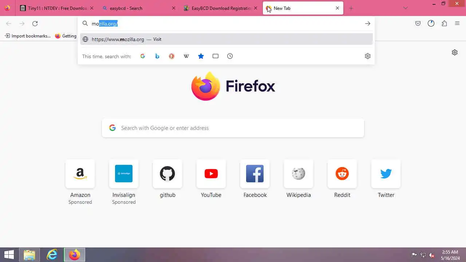Screen dimensions: 466x262
Task: Go back one page
Action: 9,24
